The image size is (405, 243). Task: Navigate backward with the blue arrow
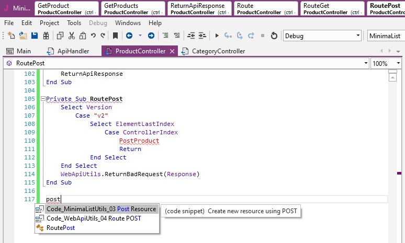pyautogui.click(x=129, y=36)
